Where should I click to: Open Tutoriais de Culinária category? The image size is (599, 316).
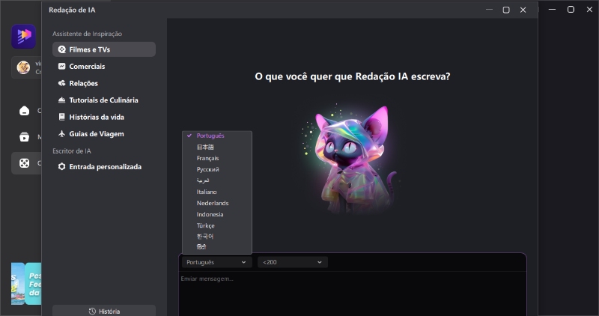103,100
